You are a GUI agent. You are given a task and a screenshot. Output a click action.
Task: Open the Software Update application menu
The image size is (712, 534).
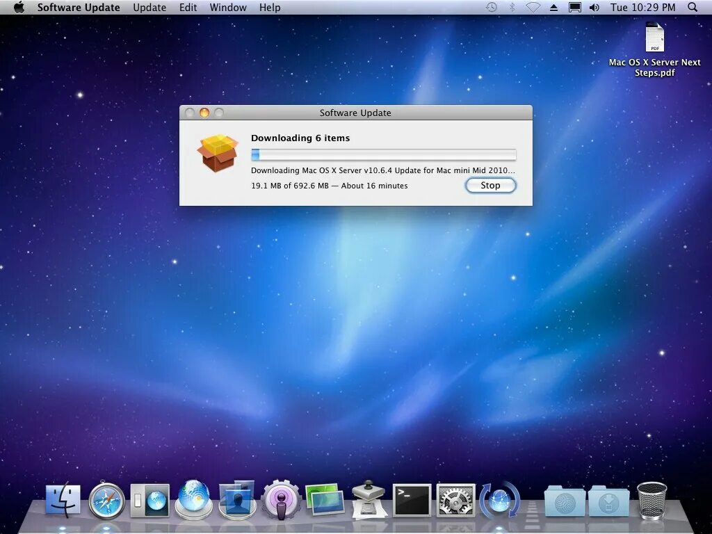click(x=79, y=8)
